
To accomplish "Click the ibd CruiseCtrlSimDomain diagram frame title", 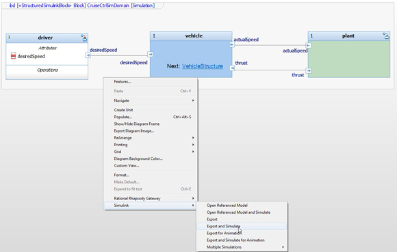I will pos(82,5).
